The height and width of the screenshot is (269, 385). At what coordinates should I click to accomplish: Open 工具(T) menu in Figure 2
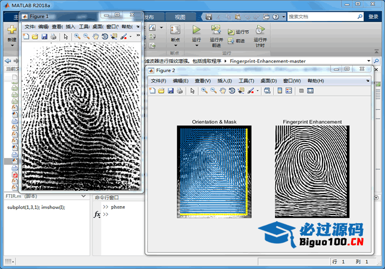pyautogui.click(x=247, y=81)
